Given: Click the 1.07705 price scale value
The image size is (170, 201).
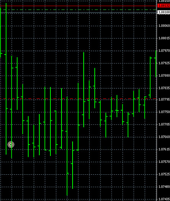Looking at the screenshot, I should point(164,124).
